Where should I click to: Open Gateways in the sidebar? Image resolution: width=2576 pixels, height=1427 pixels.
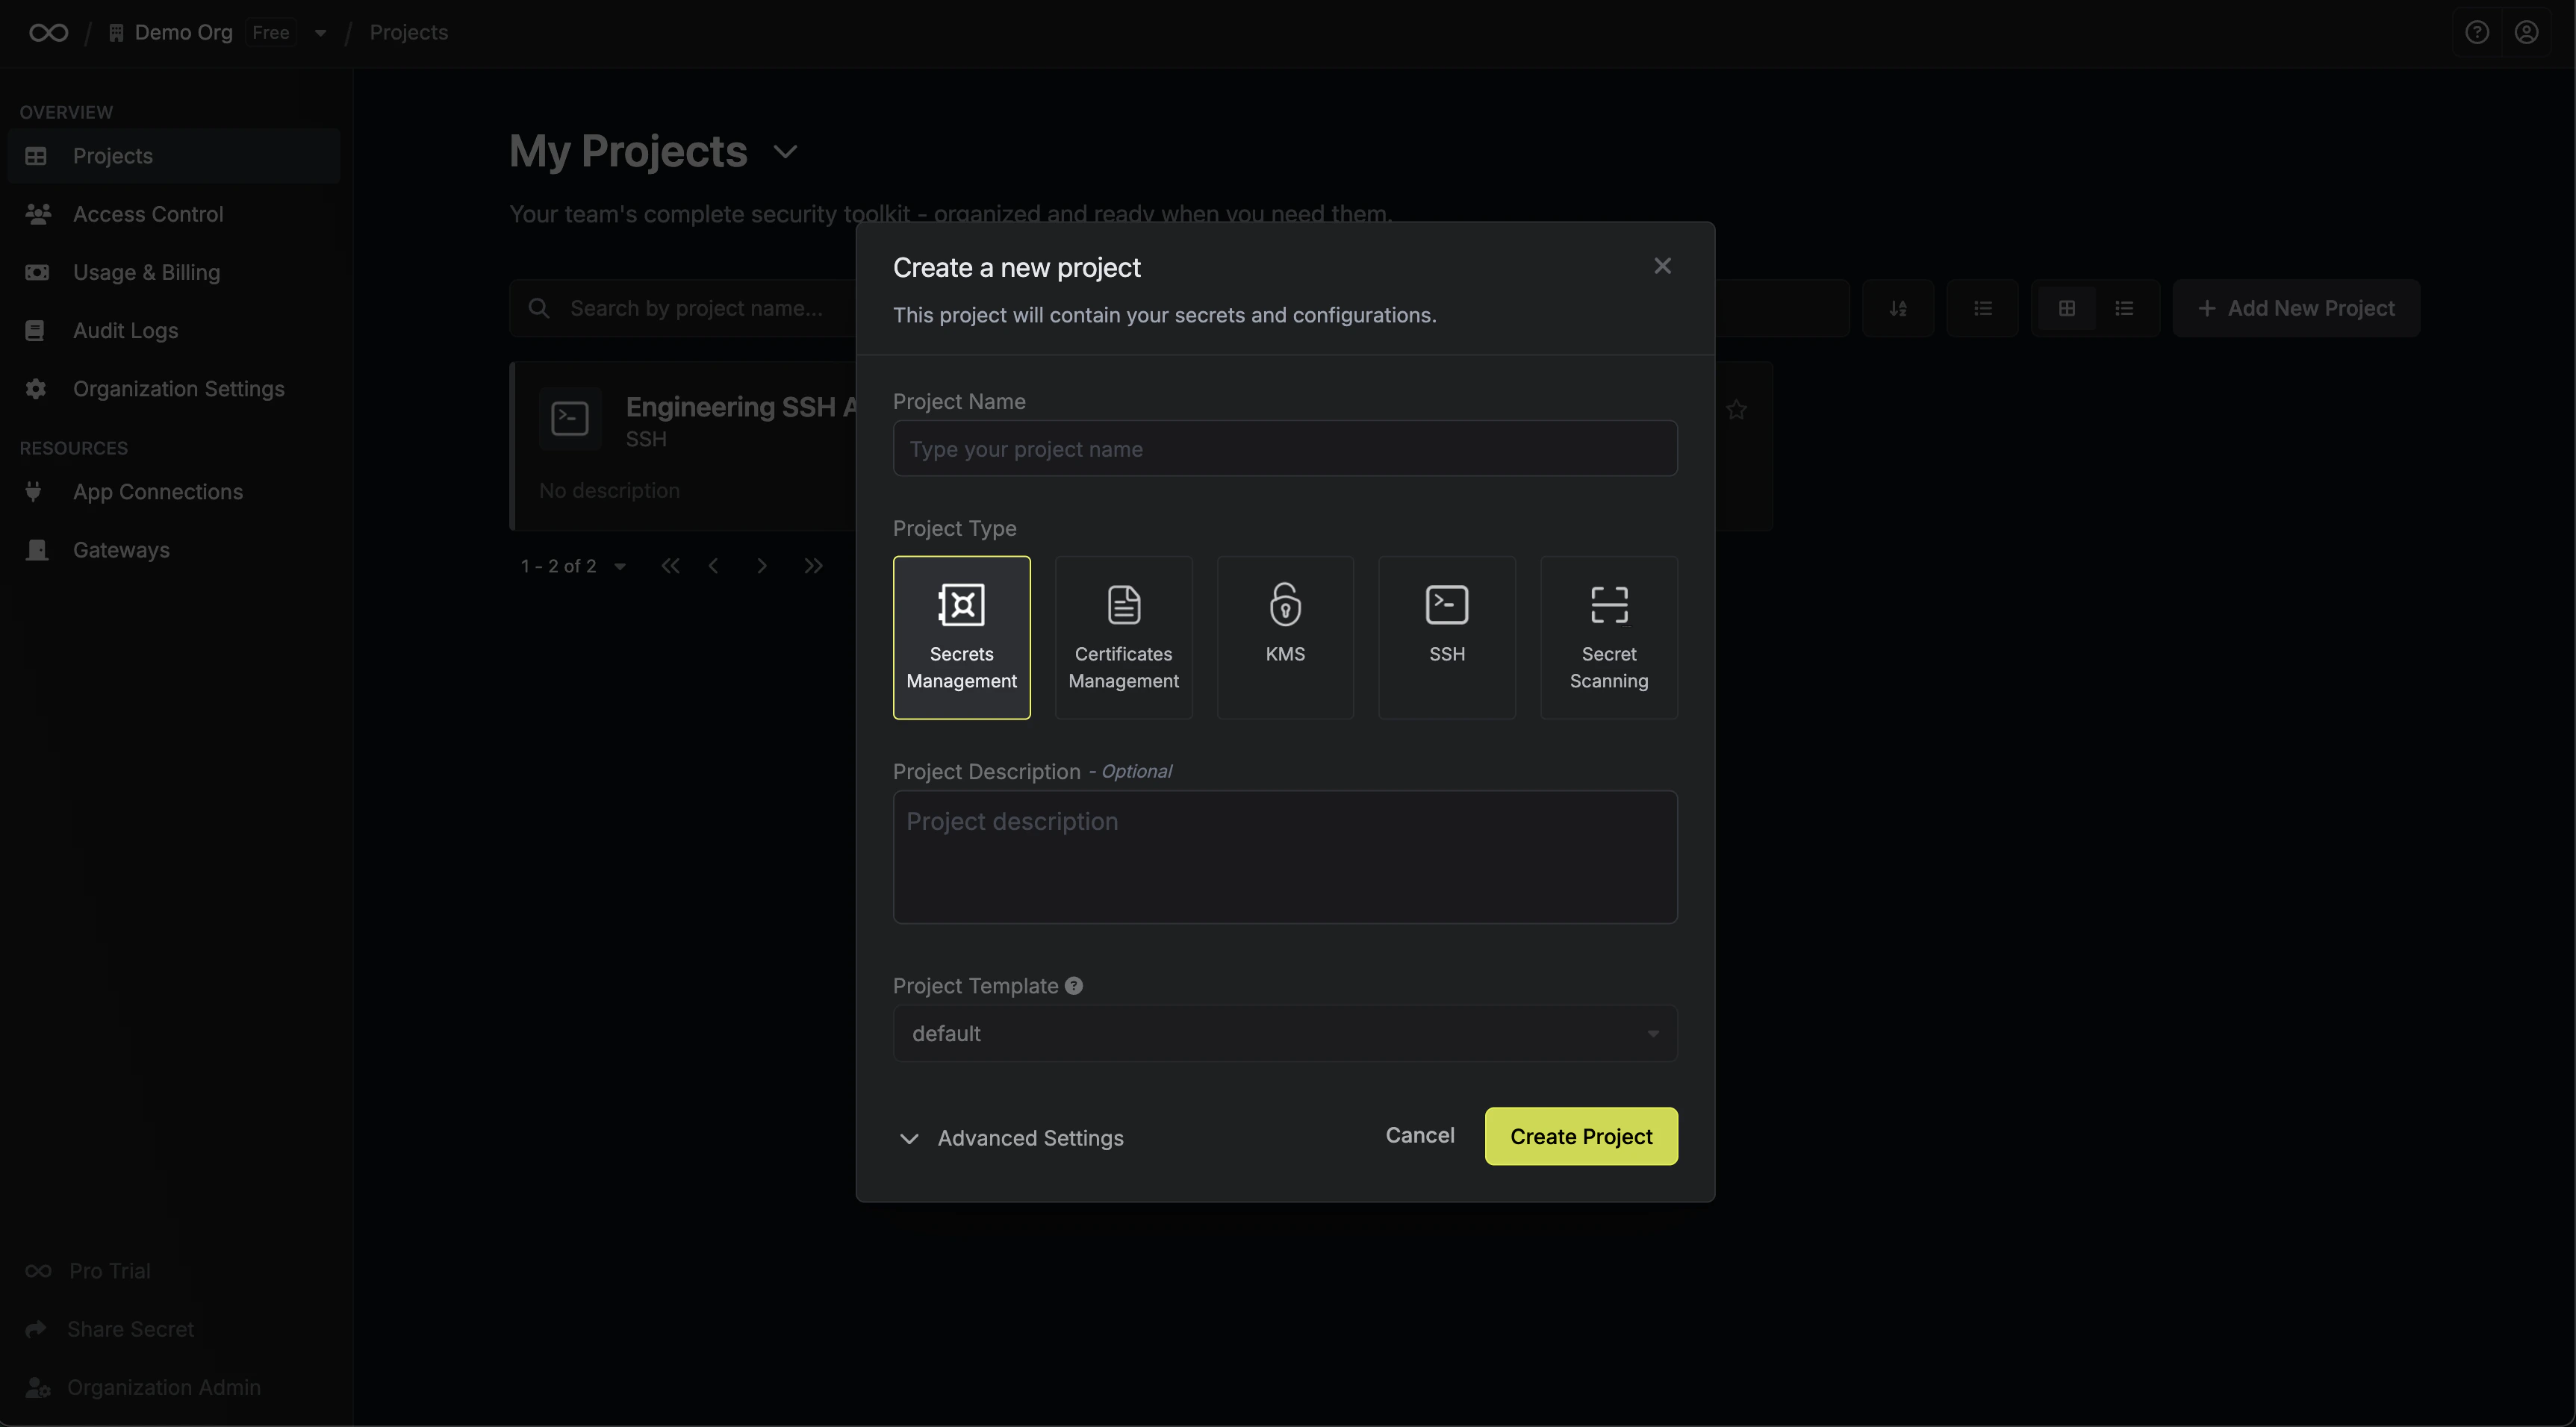(x=174, y=549)
